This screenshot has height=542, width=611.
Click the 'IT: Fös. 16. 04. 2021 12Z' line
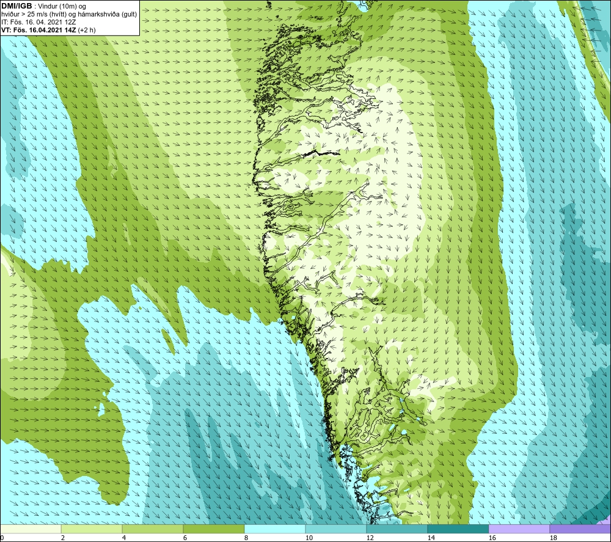click(x=38, y=22)
